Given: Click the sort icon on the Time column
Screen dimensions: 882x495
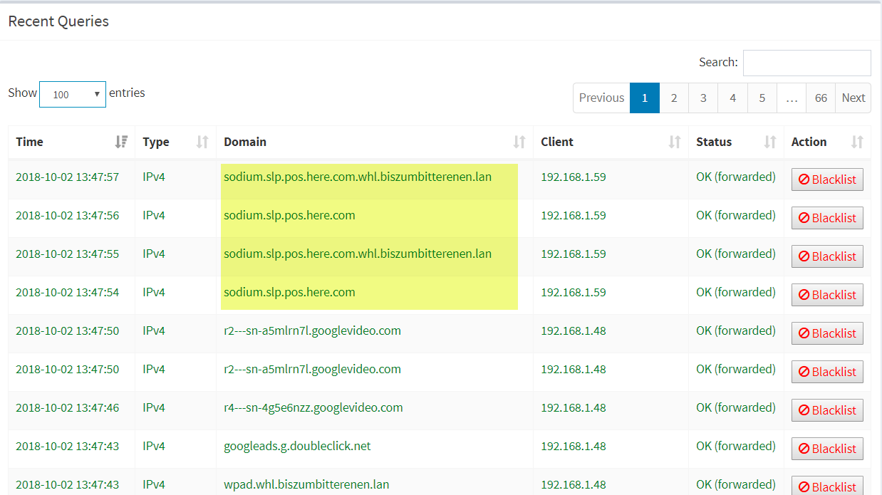Looking at the screenshot, I should 122,141.
